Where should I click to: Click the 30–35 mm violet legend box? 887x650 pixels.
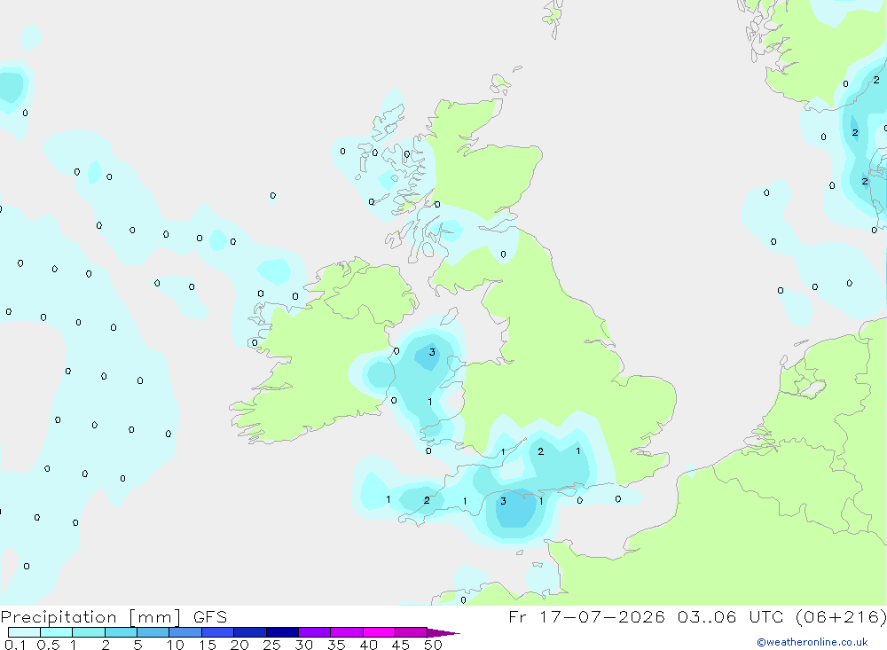pos(315,632)
